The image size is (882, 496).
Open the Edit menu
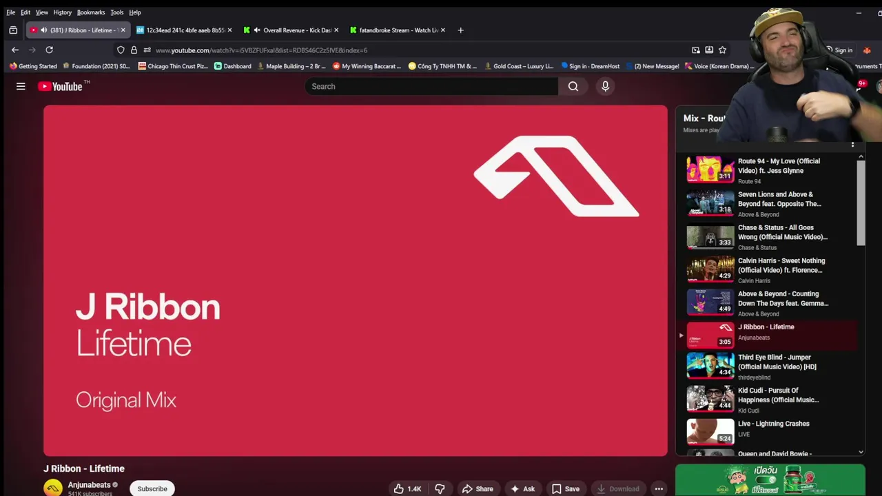(x=25, y=12)
